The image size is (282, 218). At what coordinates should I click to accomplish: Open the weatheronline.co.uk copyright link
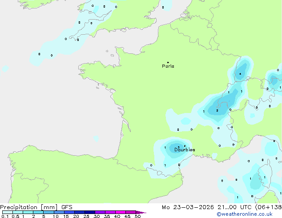(x=245, y=214)
